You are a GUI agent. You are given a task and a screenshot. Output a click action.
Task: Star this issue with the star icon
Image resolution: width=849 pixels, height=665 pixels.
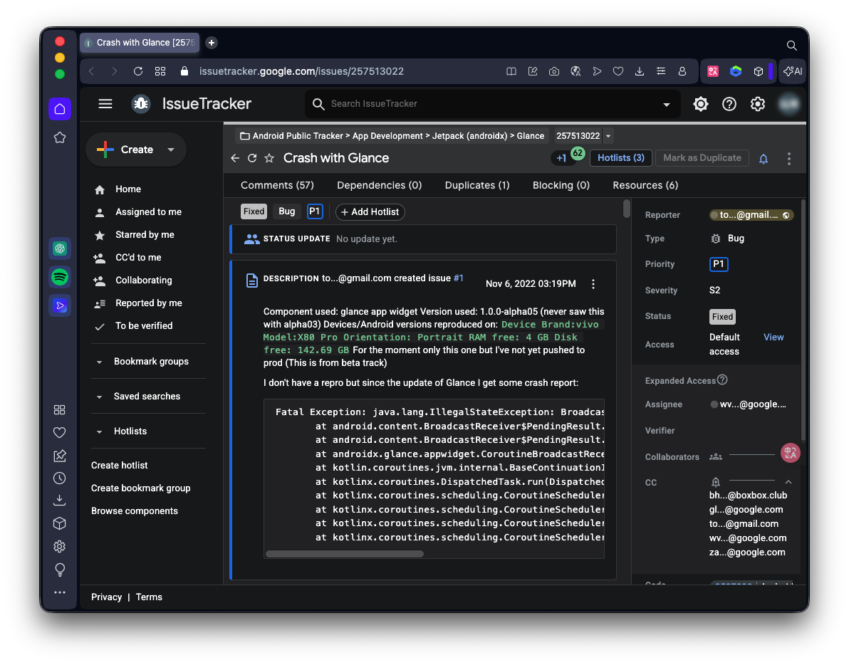click(269, 158)
